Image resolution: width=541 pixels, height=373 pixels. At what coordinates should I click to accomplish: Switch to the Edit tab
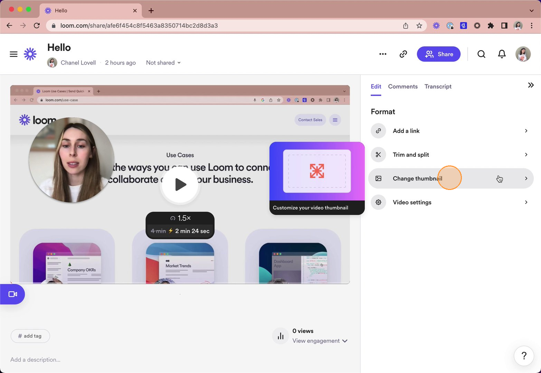tap(376, 86)
